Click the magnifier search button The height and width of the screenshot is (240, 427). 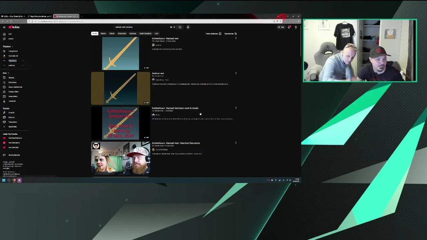tap(180, 27)
